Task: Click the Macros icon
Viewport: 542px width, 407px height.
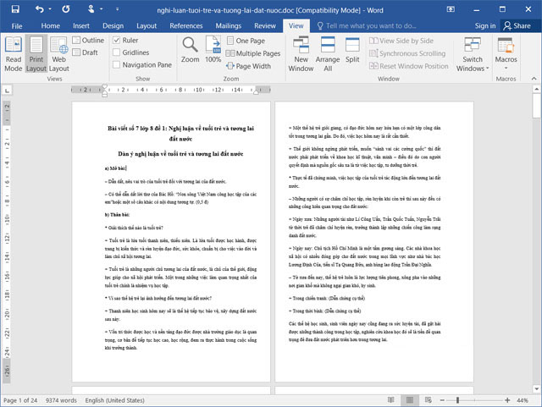Action: pyautogui.click(x=506, y=46)
